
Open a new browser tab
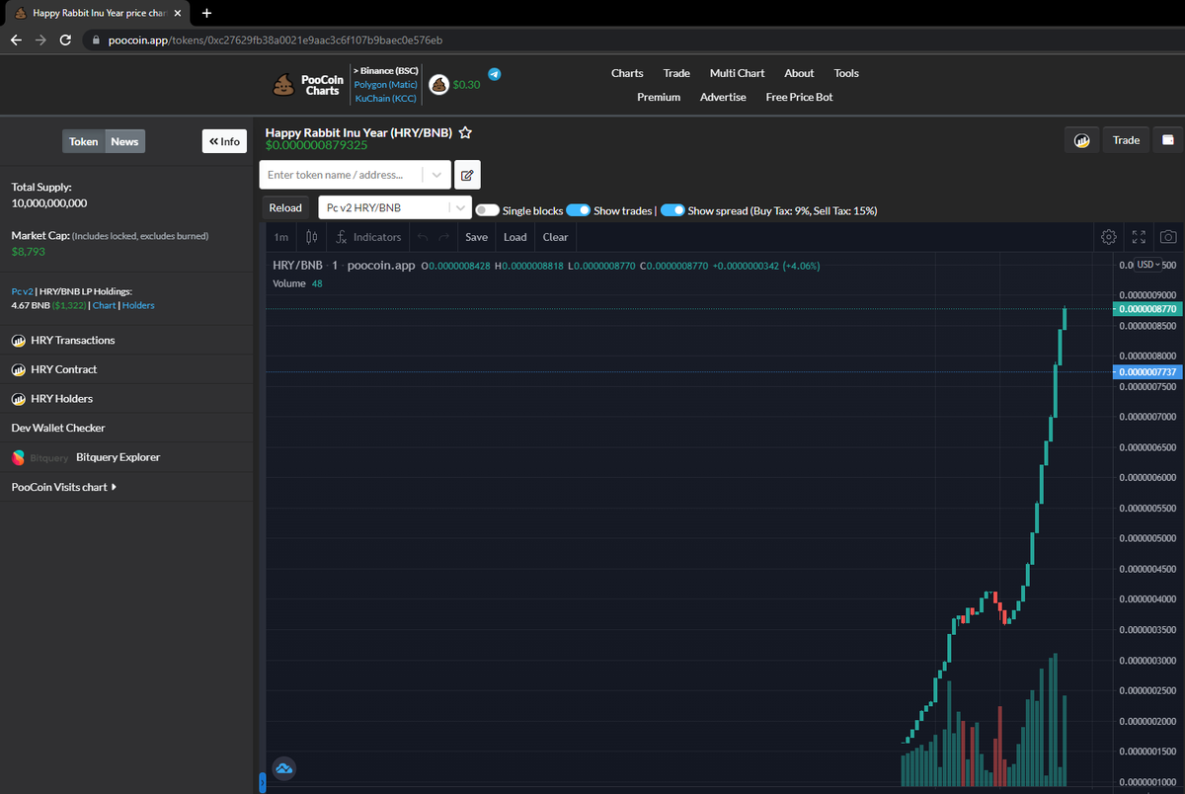click(x=206, y=14)
